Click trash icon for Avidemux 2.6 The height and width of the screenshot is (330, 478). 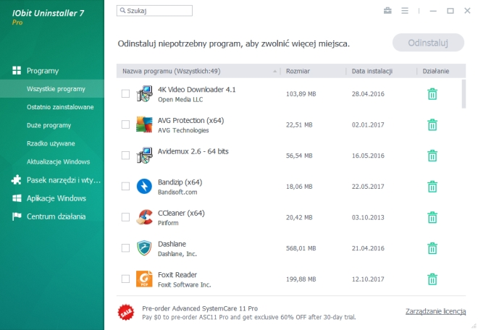[x=432, y=156]
